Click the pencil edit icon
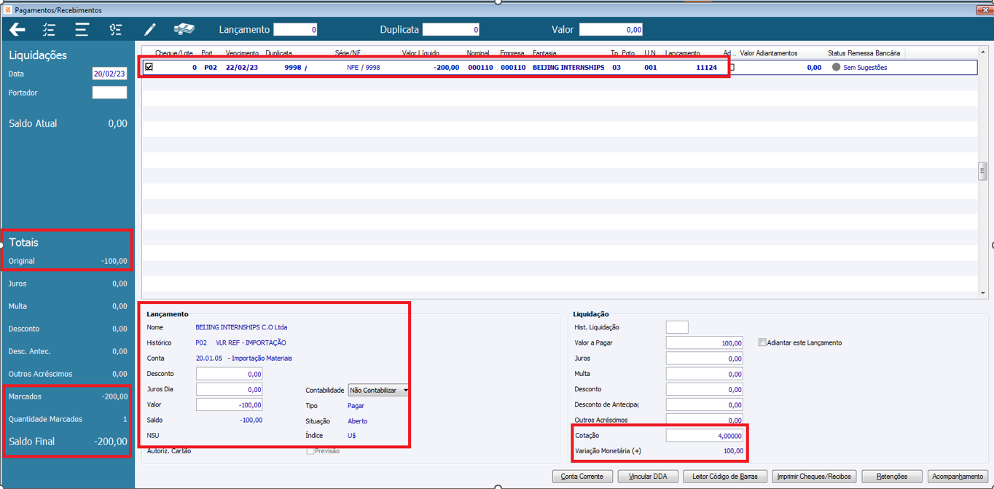The image size is (994, 489). point(150,30)
